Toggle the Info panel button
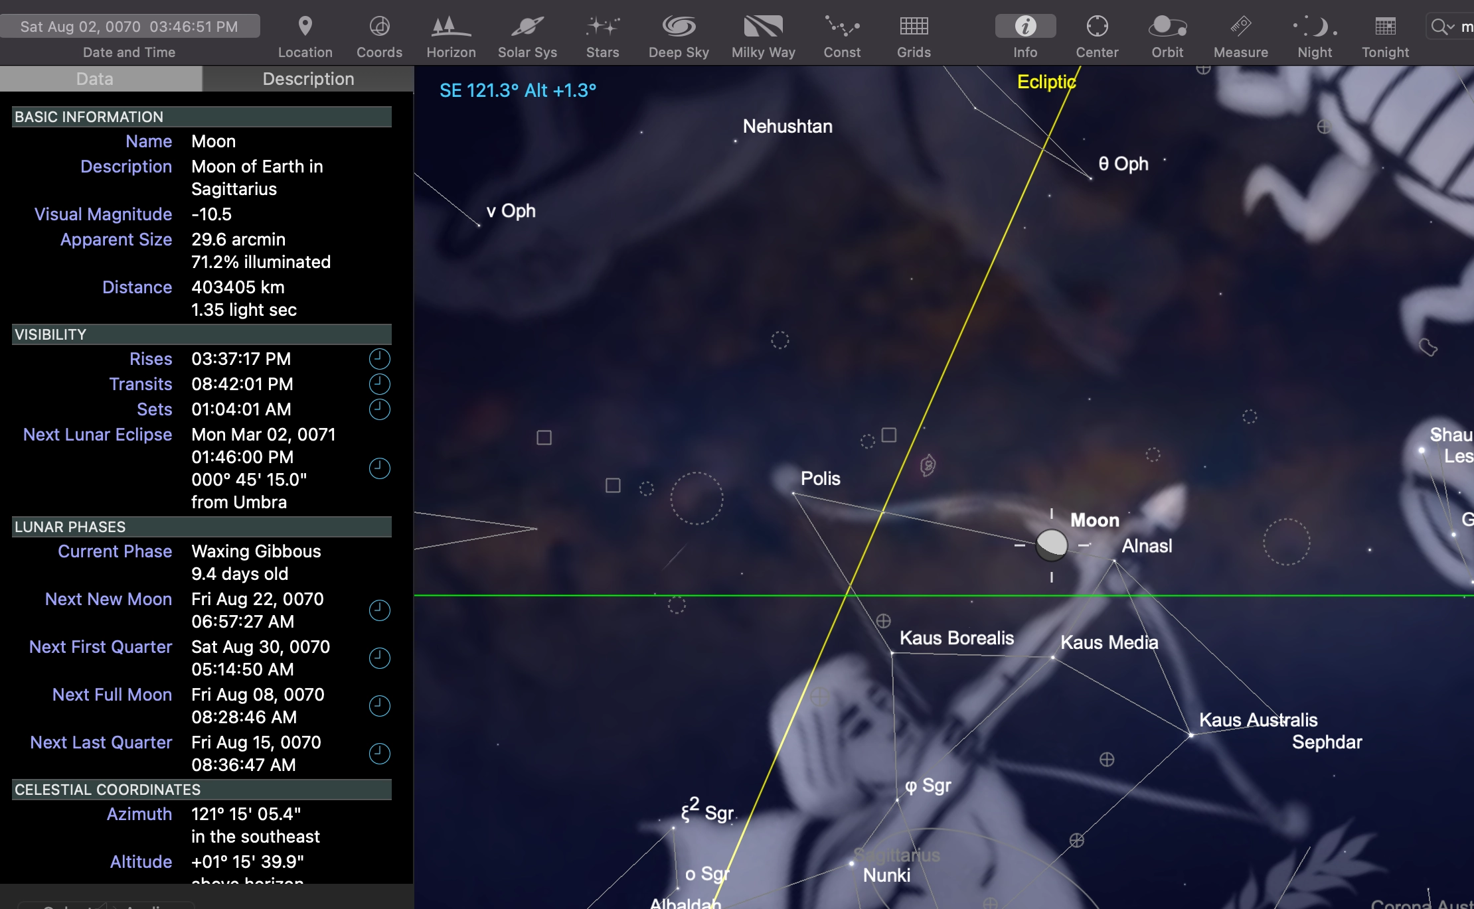The height and width of the screenshot is (909, 1474). tap(1025, 27)
